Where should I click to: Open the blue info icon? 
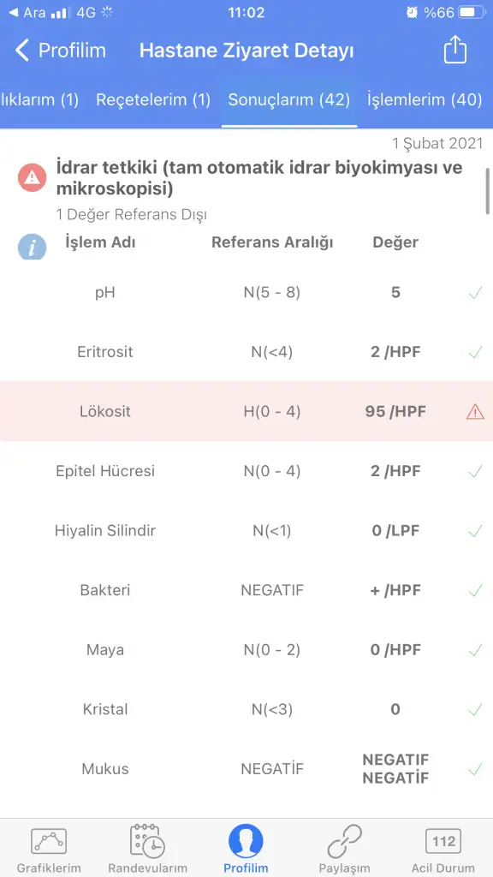(x=32, y=247)
